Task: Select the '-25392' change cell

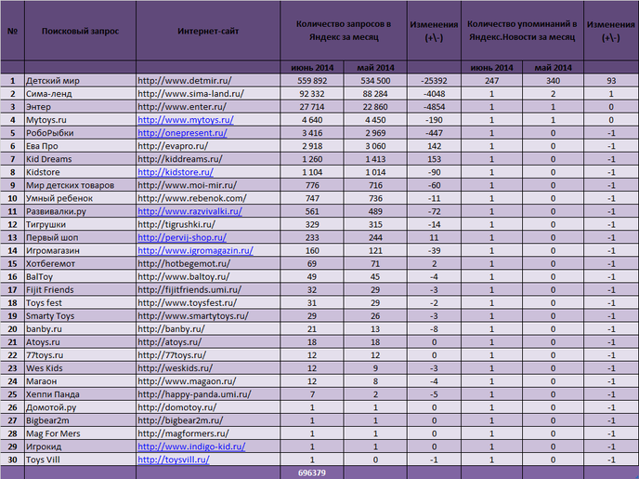Action: point(434,81)
